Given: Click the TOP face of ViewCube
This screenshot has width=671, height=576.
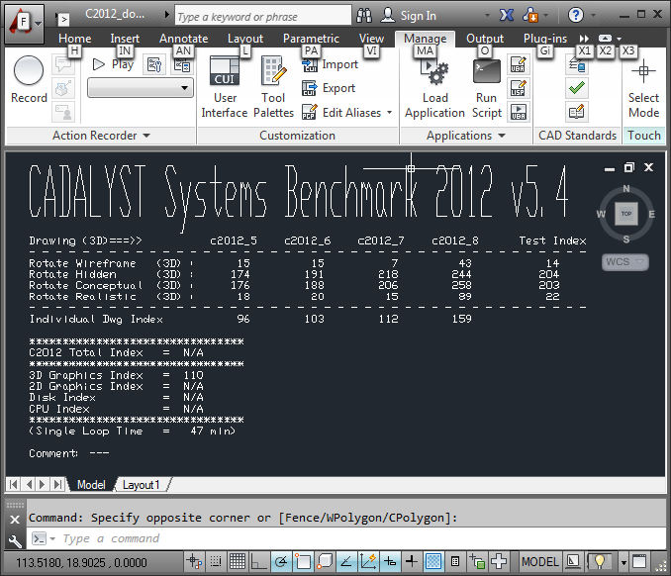Looking at the screenshot, I should pos(626,214).
